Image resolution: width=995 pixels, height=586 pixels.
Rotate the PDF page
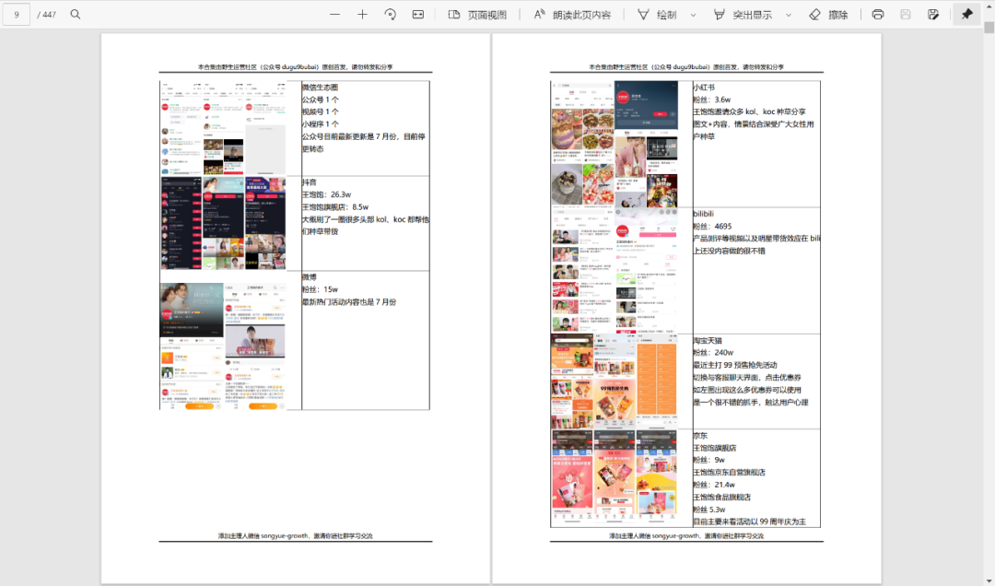click(x=391, y=14)
